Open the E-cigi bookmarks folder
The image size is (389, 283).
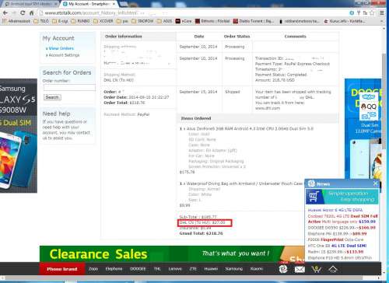click(60, 21)
